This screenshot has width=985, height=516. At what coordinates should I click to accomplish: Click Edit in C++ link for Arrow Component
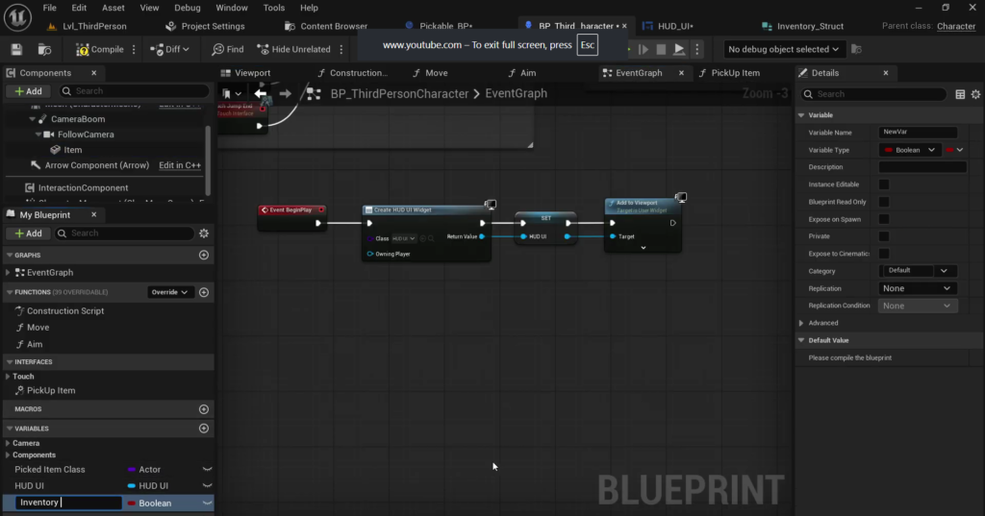point(180,165)
